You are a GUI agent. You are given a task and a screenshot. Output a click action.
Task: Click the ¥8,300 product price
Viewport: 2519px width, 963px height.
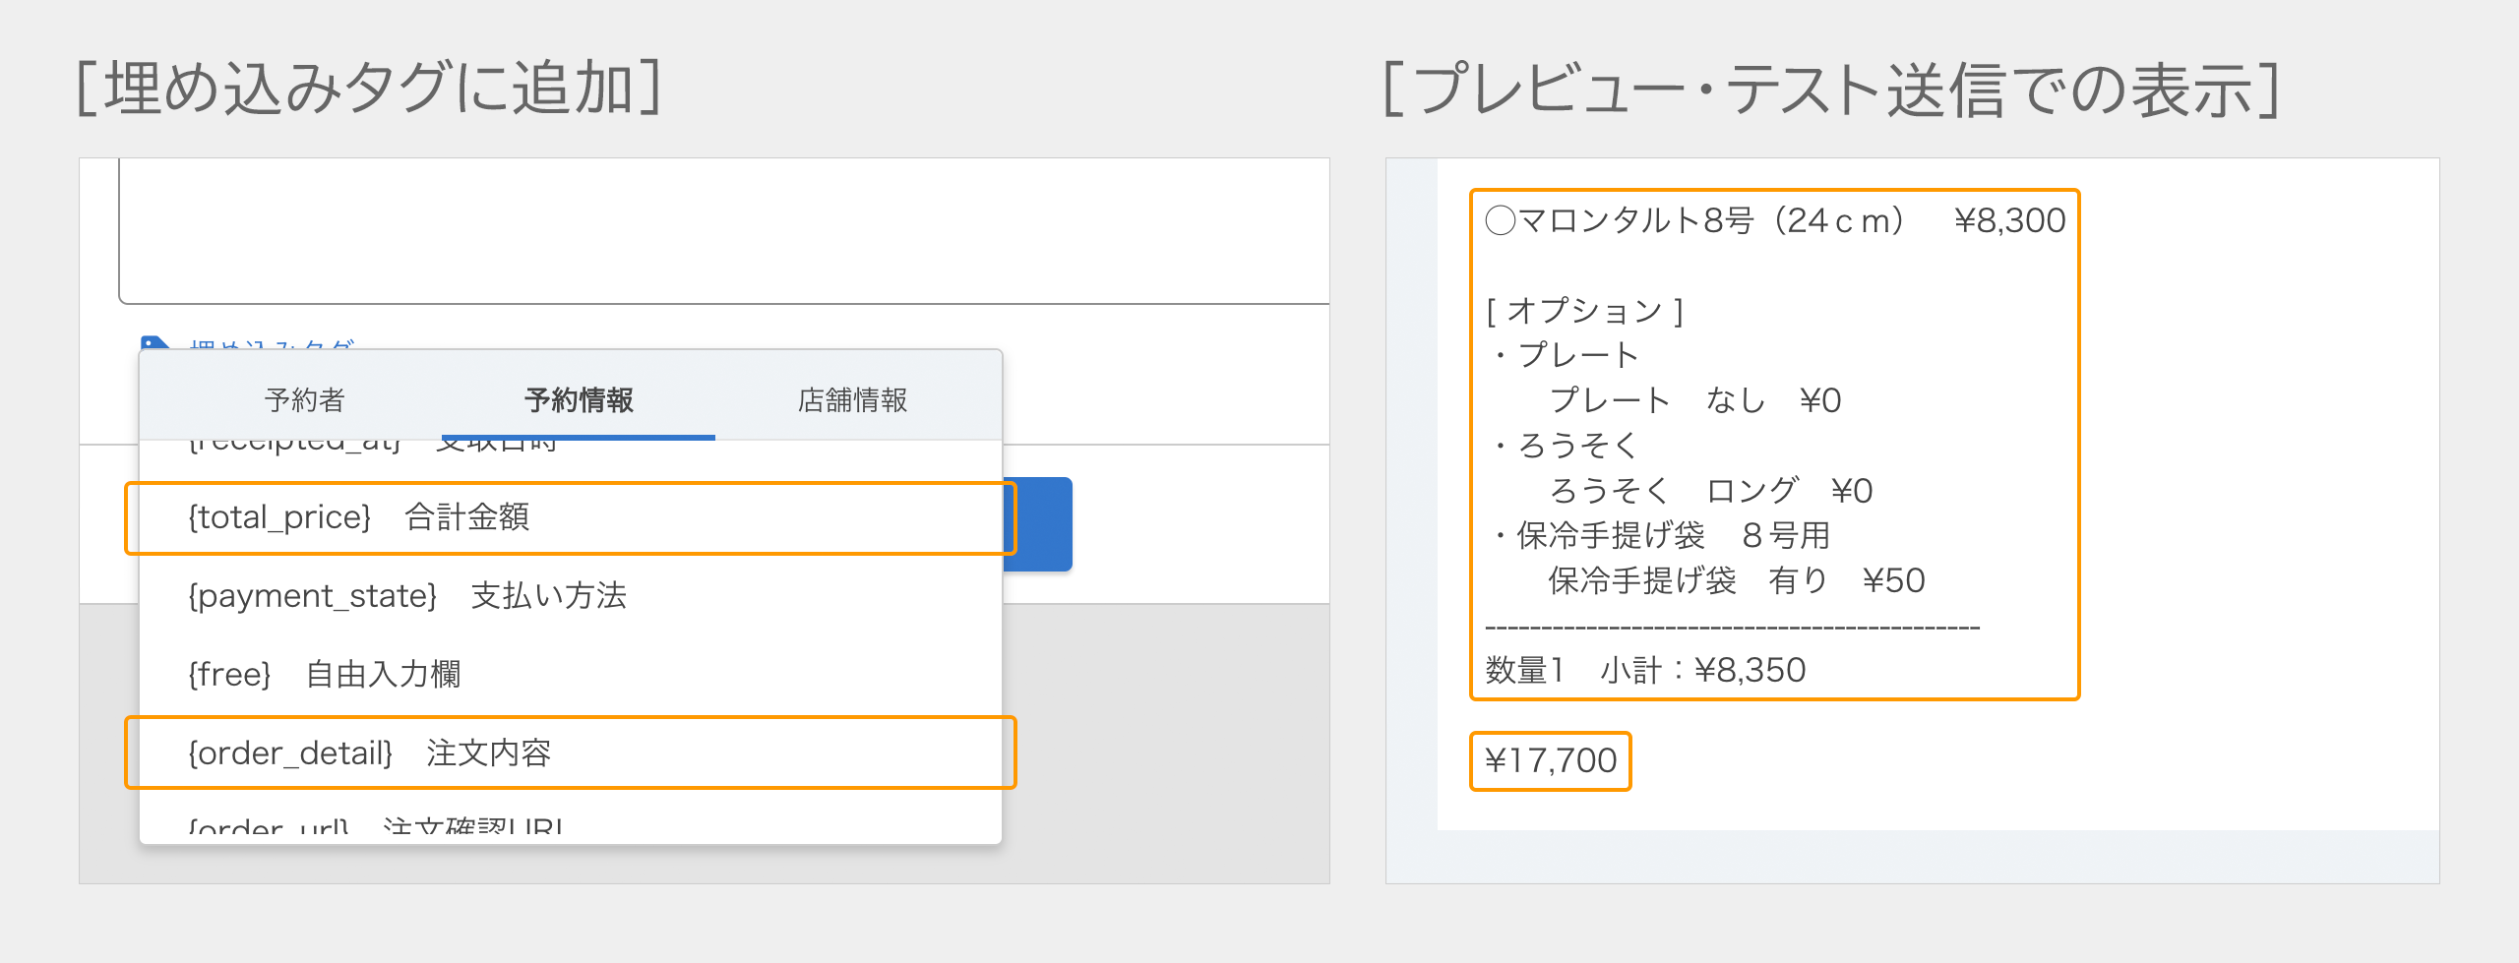click(2009, 220)
